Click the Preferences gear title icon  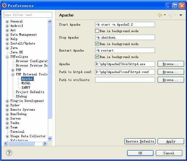(4, 6)
